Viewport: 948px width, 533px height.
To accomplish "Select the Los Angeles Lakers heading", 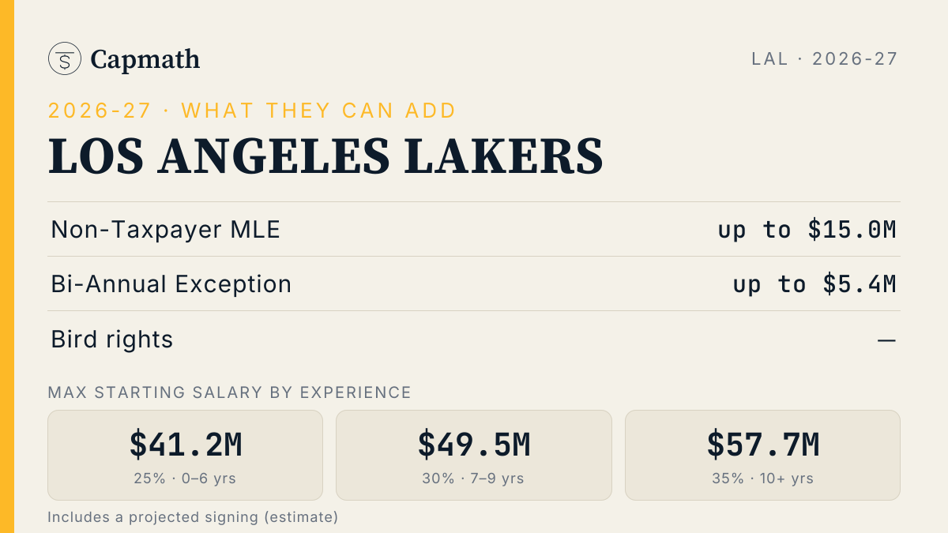I will (x=325, y=156).
